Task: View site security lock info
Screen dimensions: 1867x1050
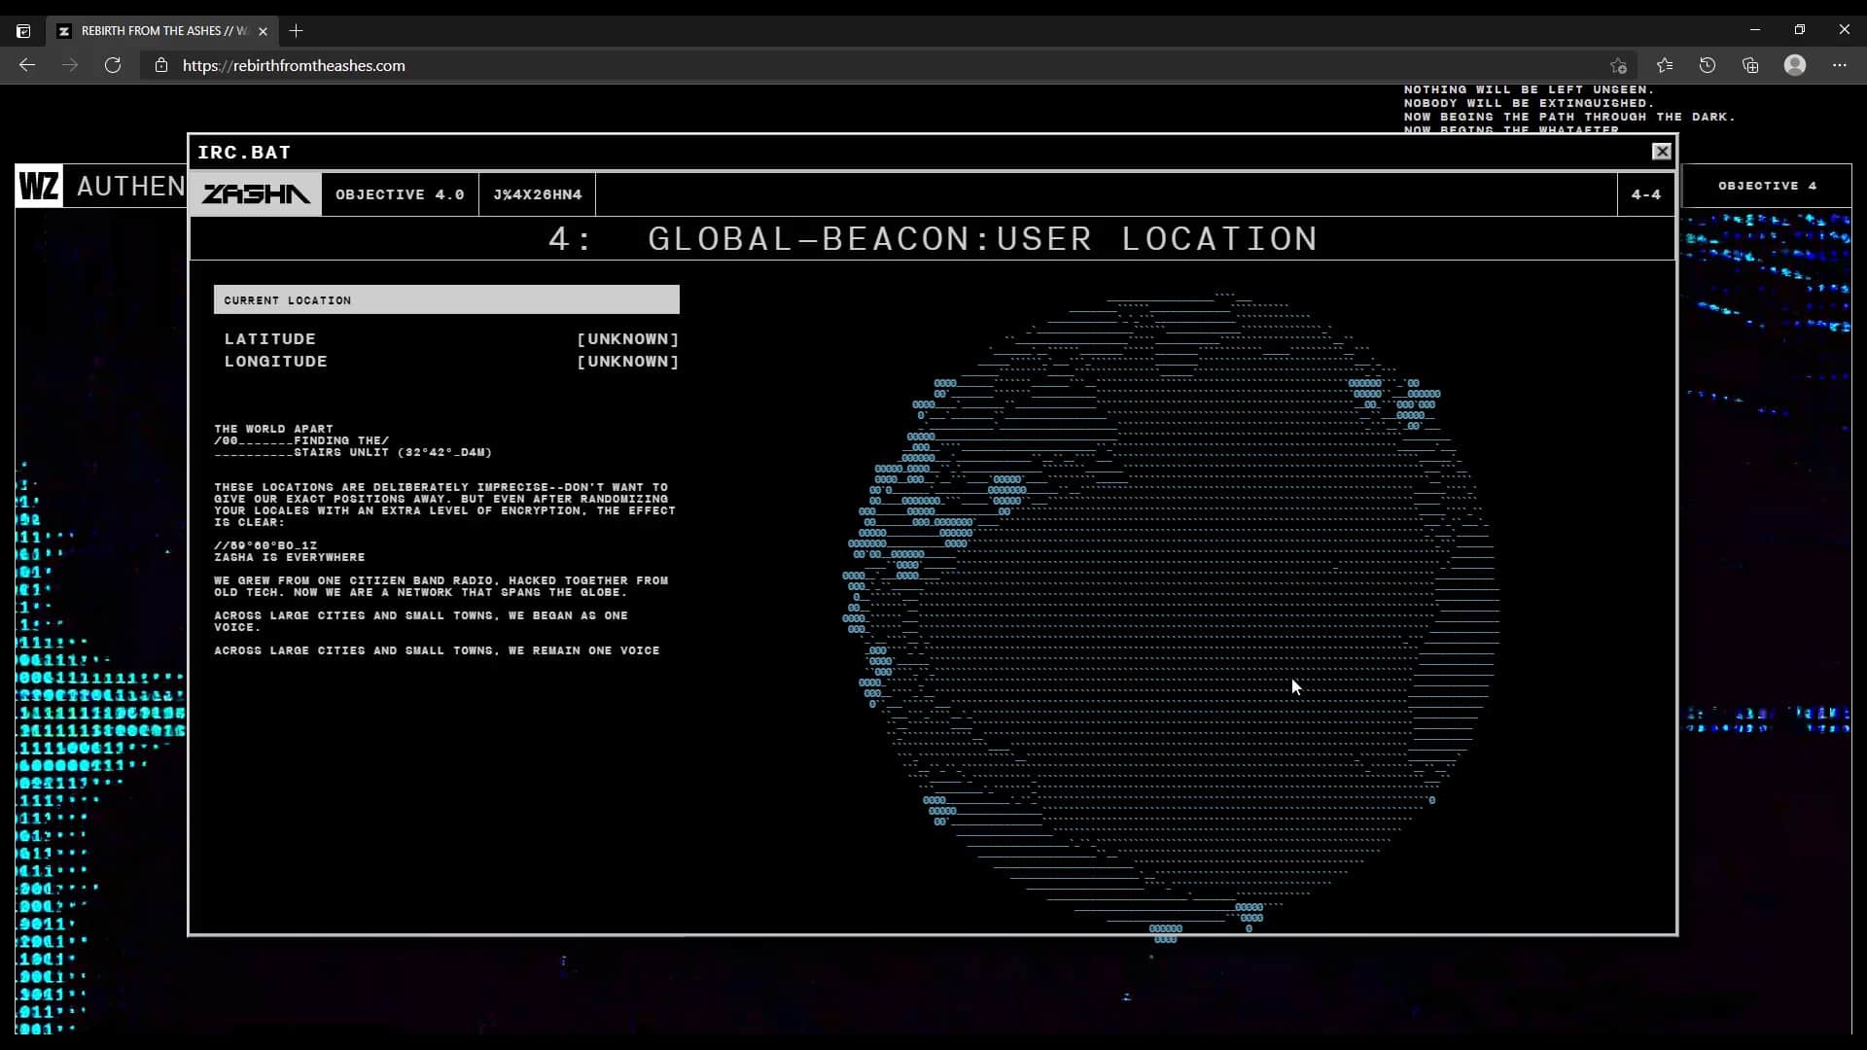Action: click(x=161, y=65)
